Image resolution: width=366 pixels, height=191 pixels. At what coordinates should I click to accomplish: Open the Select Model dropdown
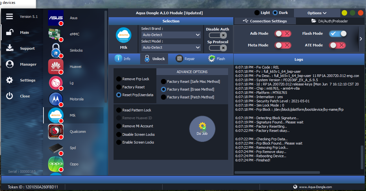coord(171,47)
